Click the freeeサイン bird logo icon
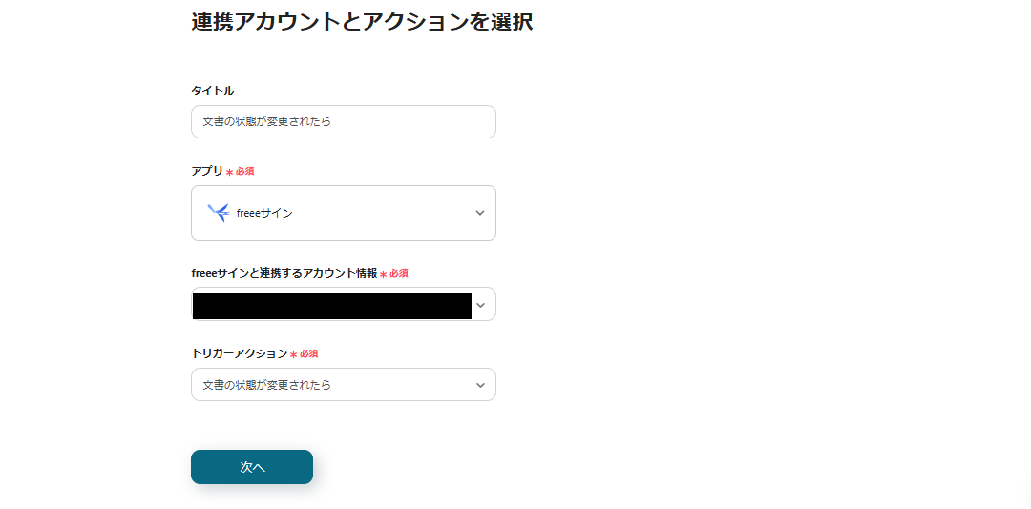 [x=218, y=213]
